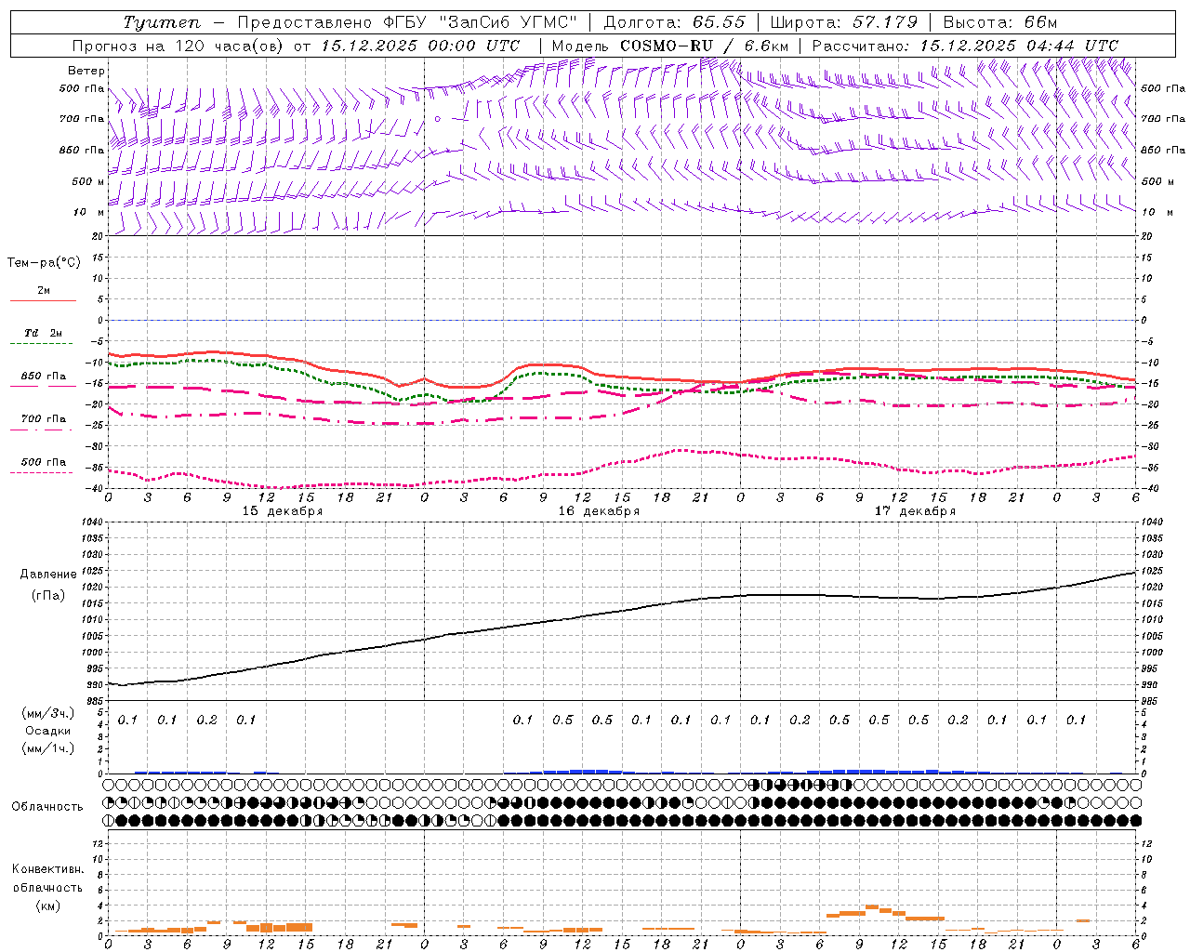Image resolution: width=1190 pixels, height=952 pixels.
Task: Click the "Высота: 66м" header field
Action: tap(999, 22)
